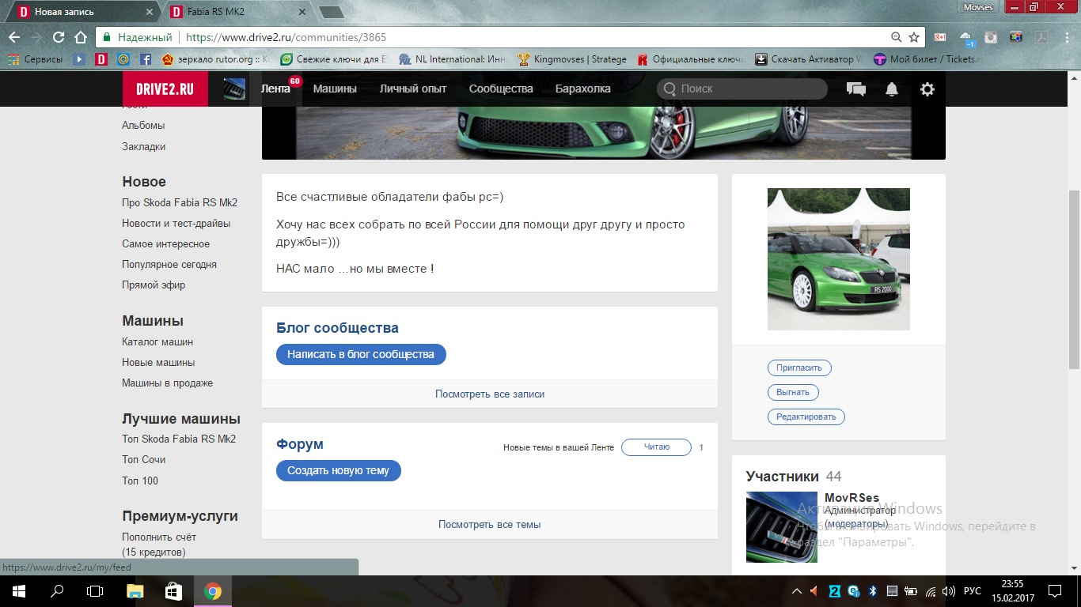
Task: Click the user avatar in site header
Action: [x=234, y=89]
